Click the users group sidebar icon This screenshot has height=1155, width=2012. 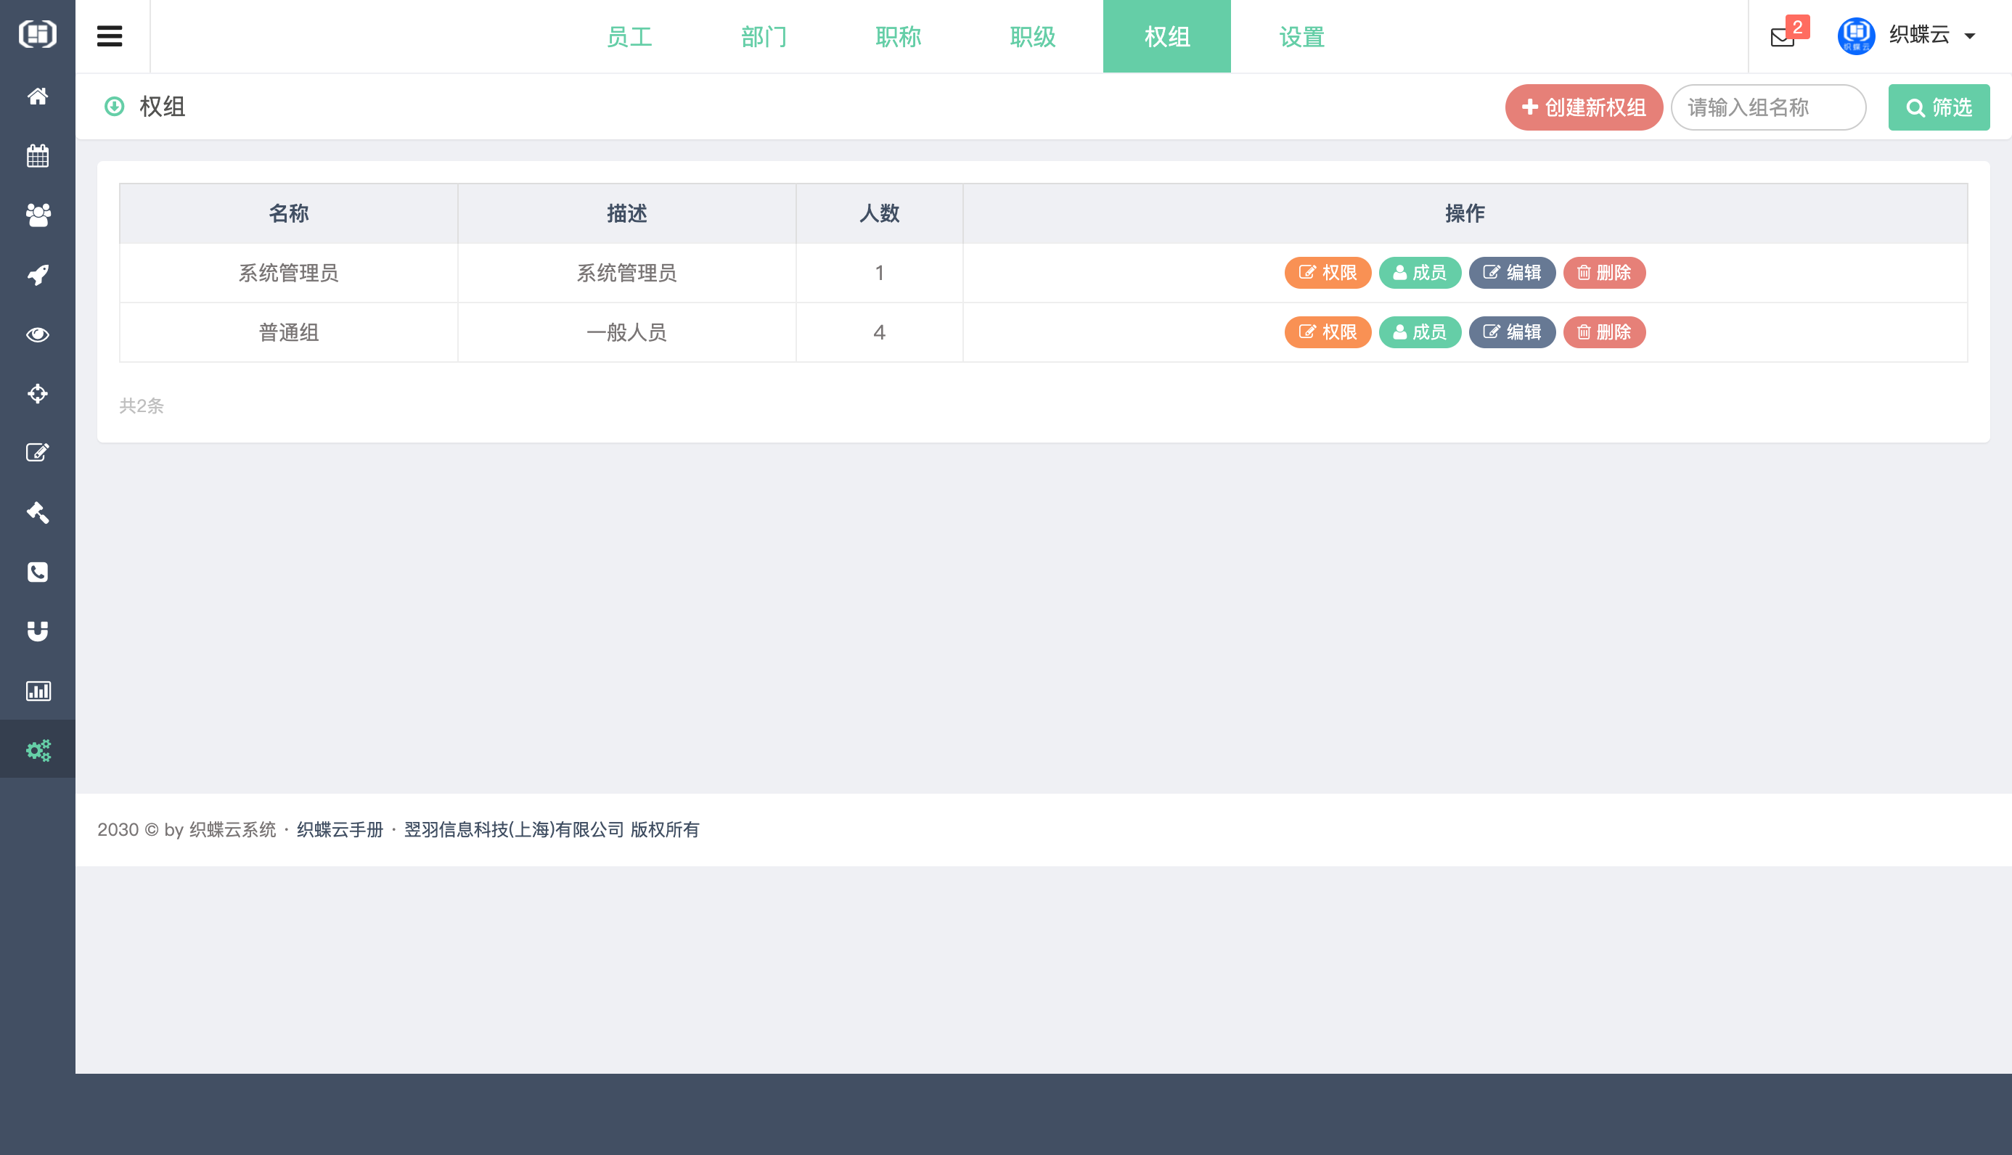point(37,215)
